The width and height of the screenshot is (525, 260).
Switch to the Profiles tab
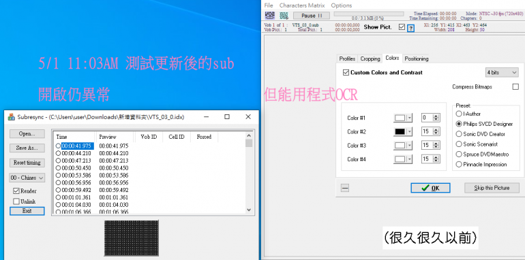click(347, 59)
